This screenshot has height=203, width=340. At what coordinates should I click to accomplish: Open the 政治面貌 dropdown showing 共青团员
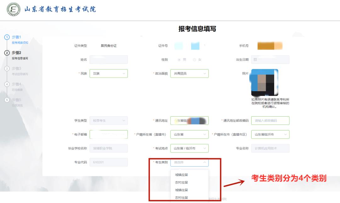pyautogui.click(x=189, y=73)
